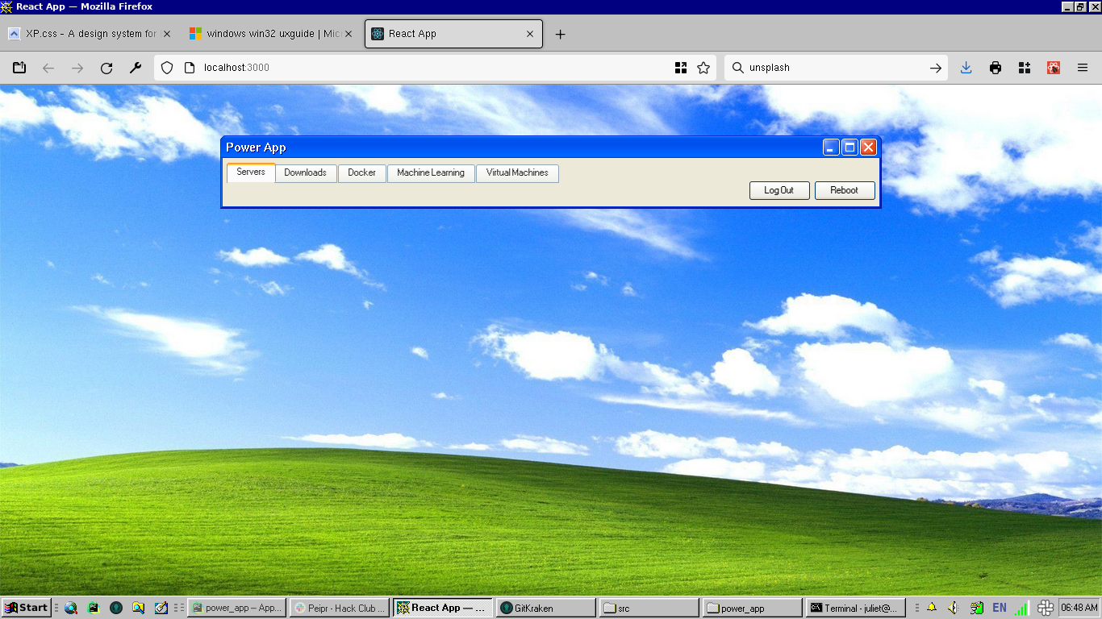Switch to Peipr - Hack Club taskbar window

click(x=340, y=608)
